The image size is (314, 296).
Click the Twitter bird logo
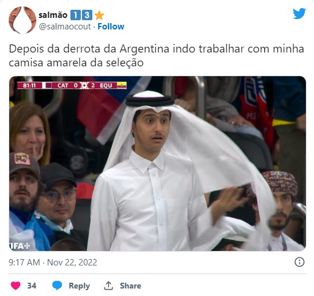pos(299,14)
